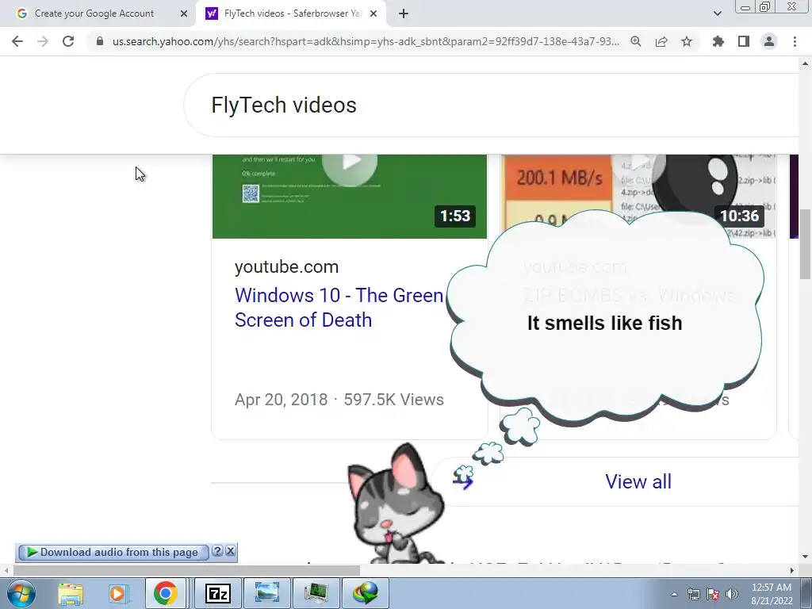Click Download audio from this page
The width and height of the screenshot is (812, 609).
click(113, 553)
